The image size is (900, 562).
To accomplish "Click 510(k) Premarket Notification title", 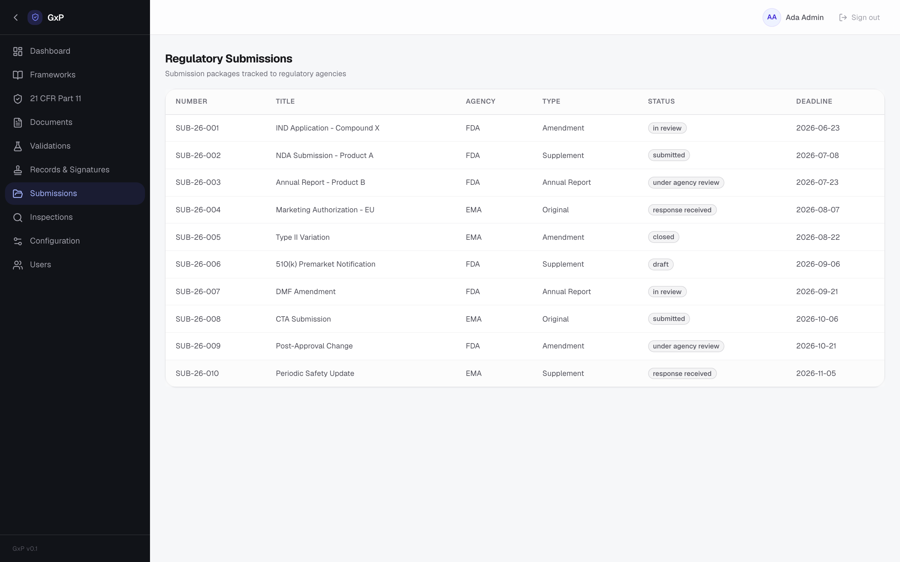I will 325,264.
